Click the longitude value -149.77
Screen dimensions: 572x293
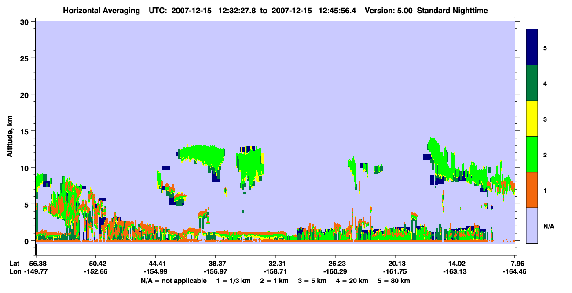coord(36,271)
